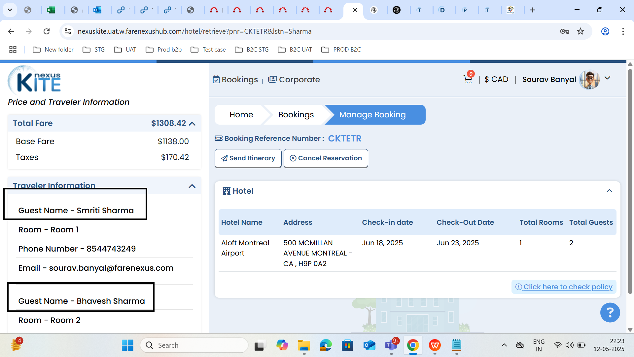Click the taskbar Search box

coord(194,345)
